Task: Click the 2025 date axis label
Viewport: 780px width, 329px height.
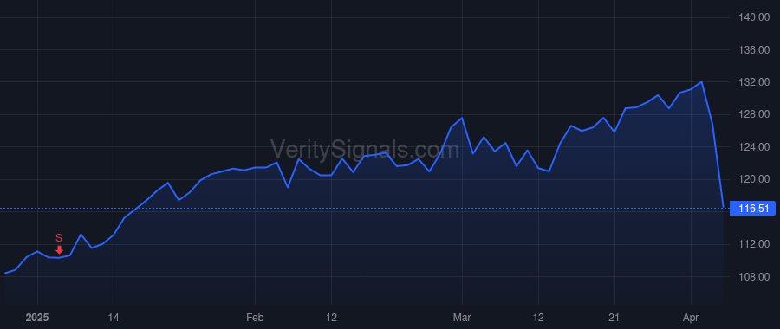Action: [x=37, y=318]
